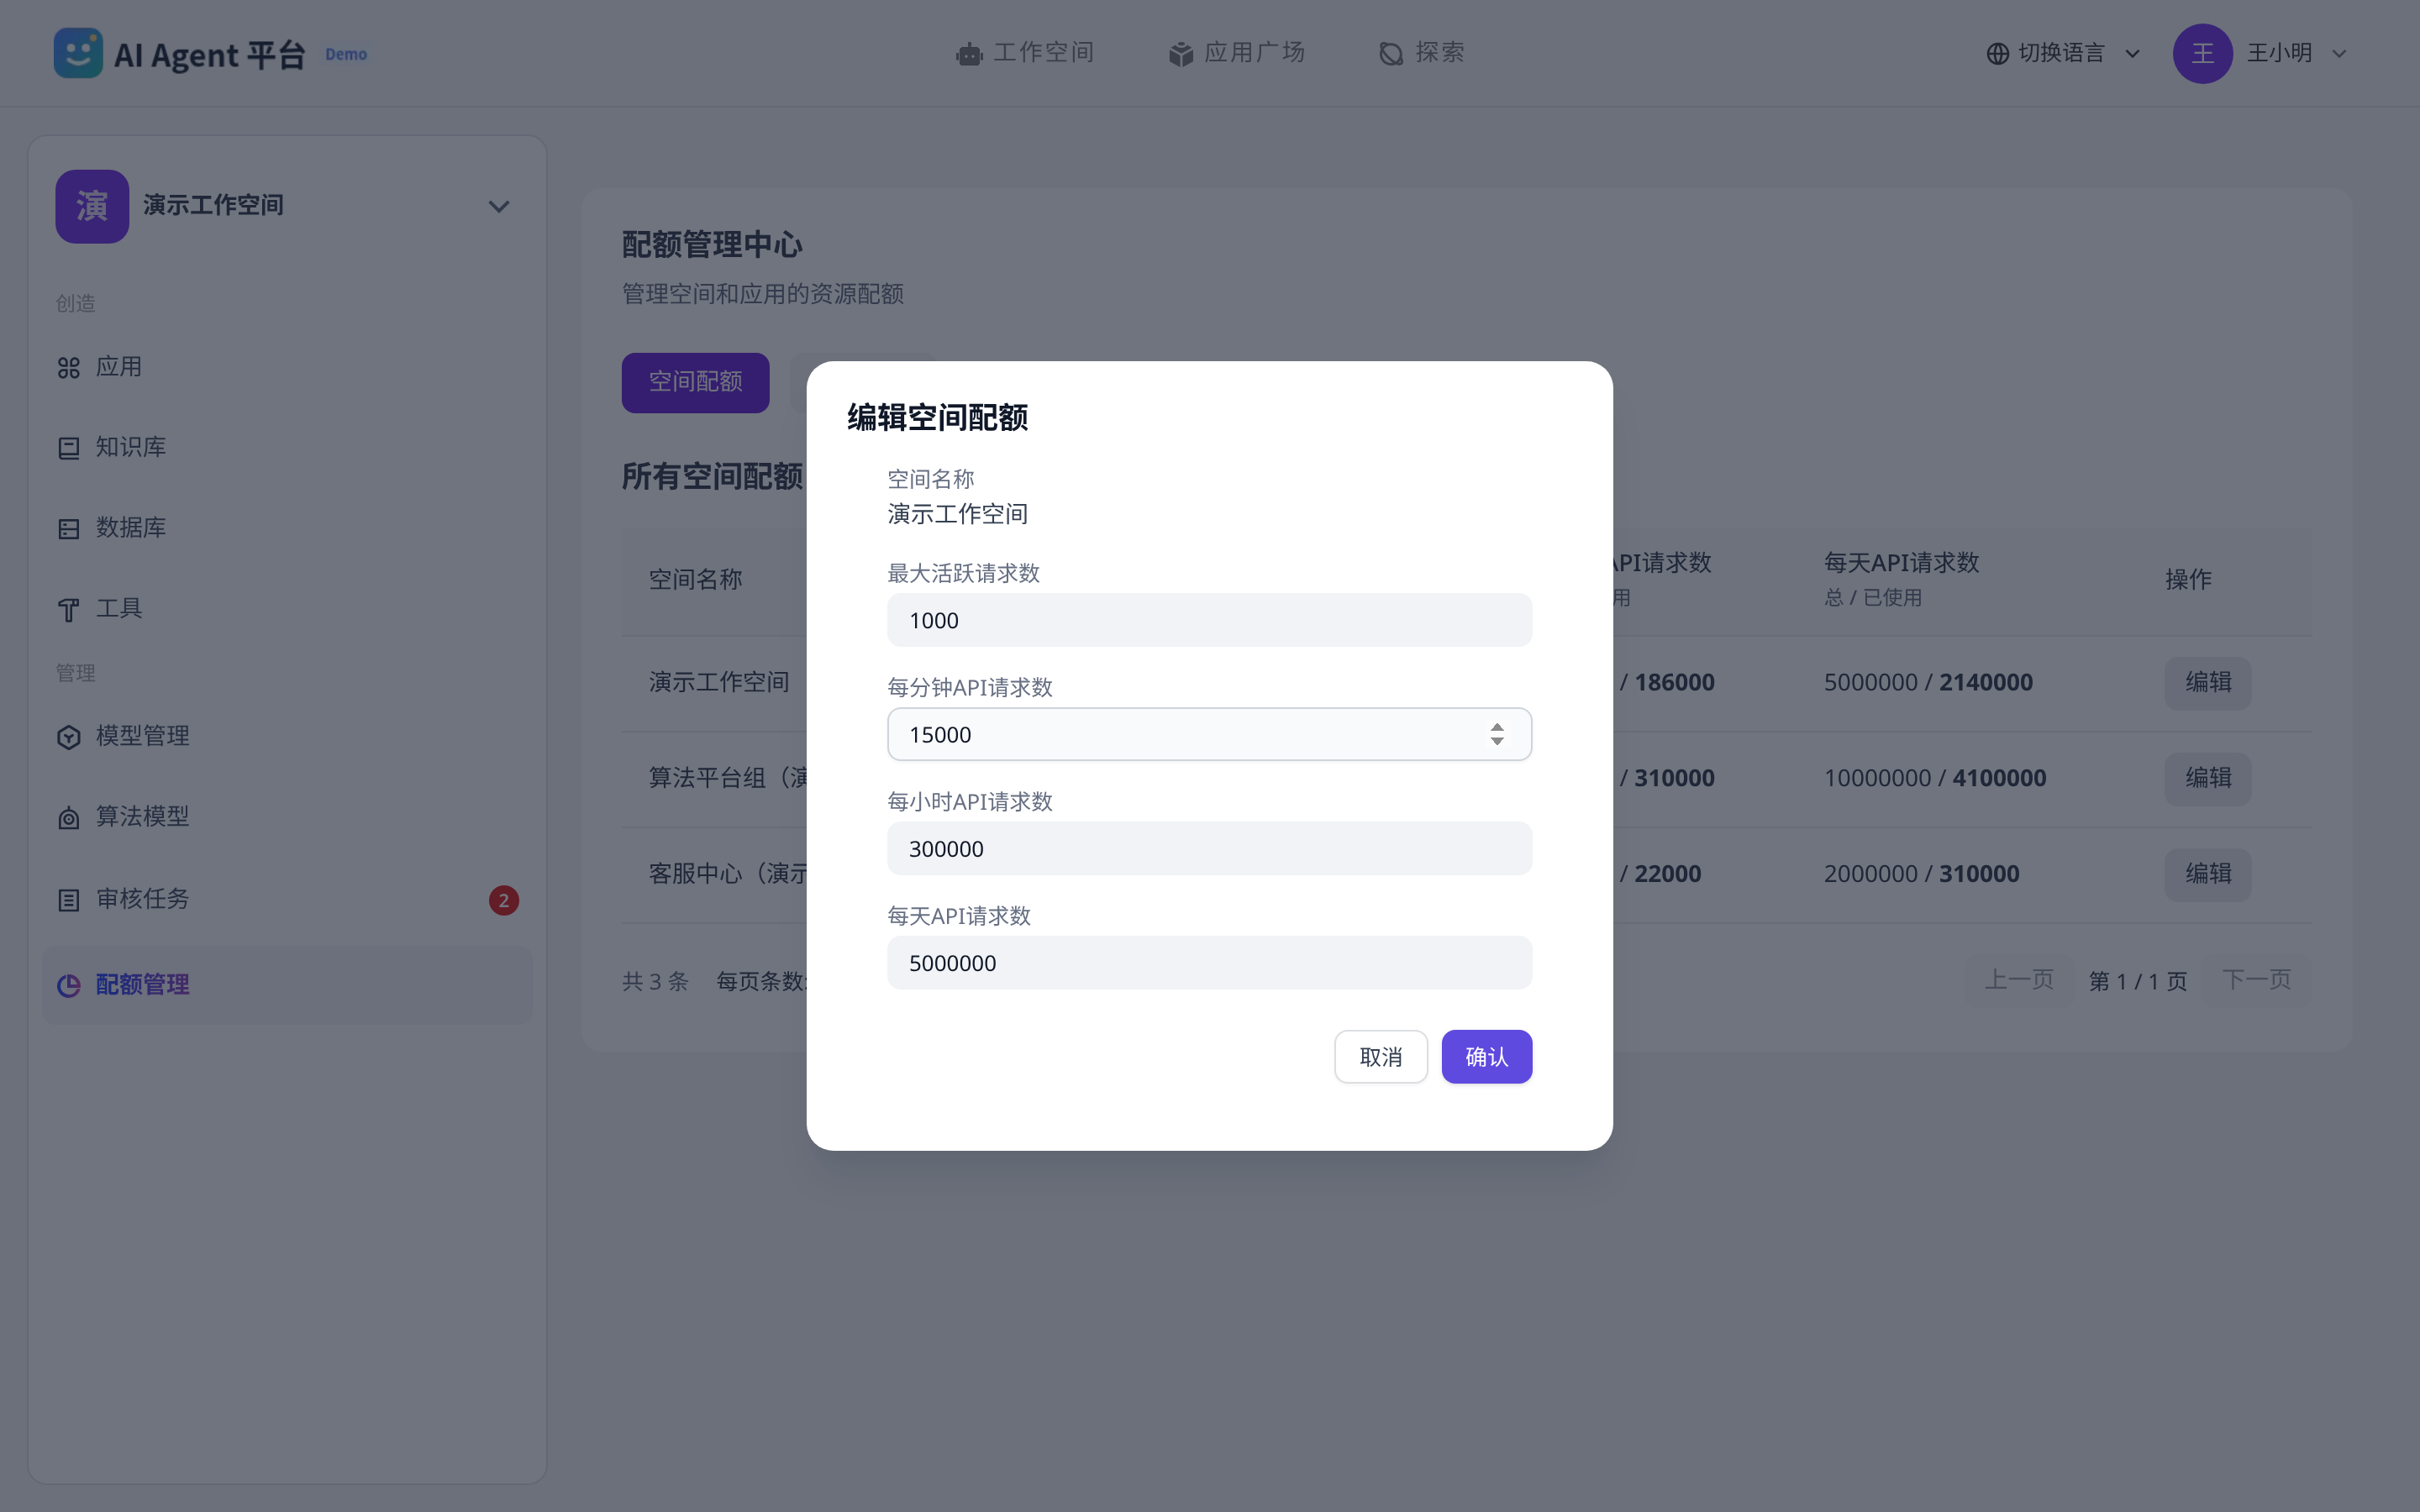Click 编辑 in the 2000000 / 310000 row

(2208, 874)
